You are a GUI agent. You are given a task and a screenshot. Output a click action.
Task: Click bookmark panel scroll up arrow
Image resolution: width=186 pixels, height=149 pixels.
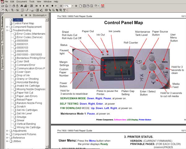point(47,20)
